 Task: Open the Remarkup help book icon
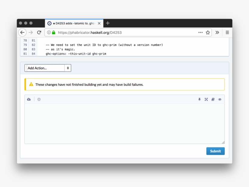pos(213,99)
